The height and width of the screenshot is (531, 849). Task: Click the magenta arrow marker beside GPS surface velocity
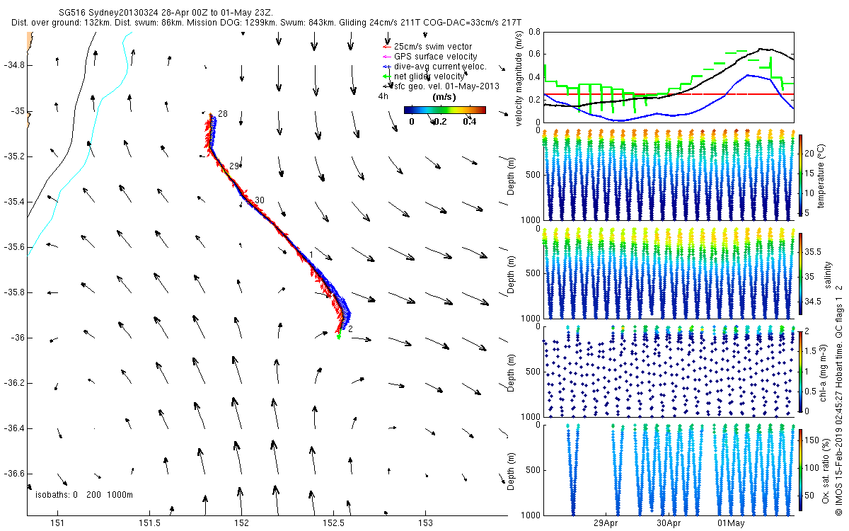386,56
